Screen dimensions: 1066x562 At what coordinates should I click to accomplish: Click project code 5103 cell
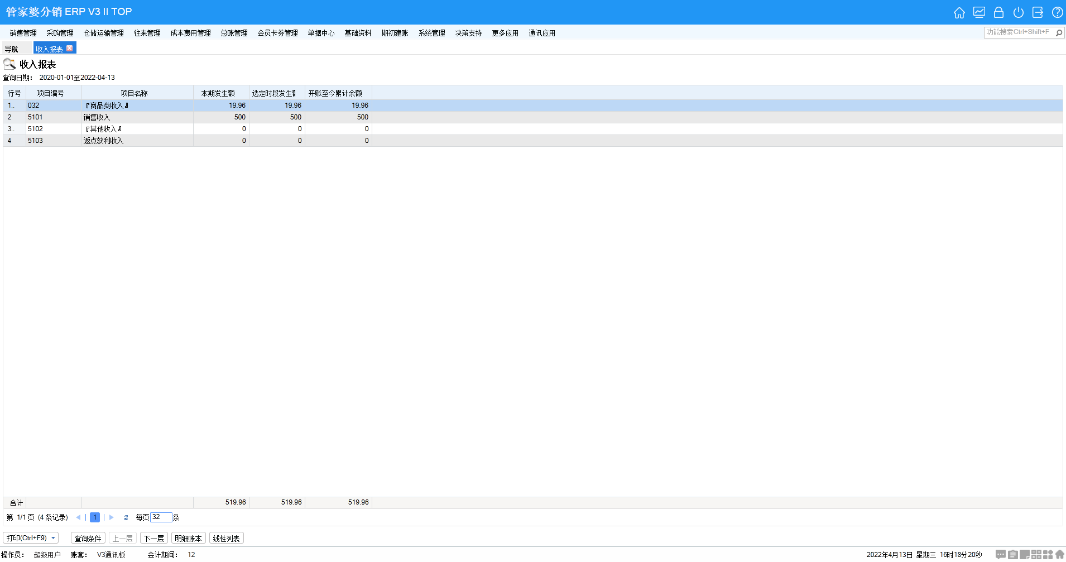pos(54,141)
